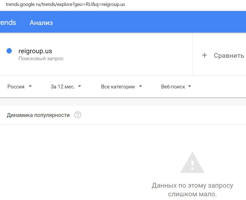The width and height of the screenshot is (246, 200).
Task: Click the Сравнить compare button
Action: tap(229, 55)
